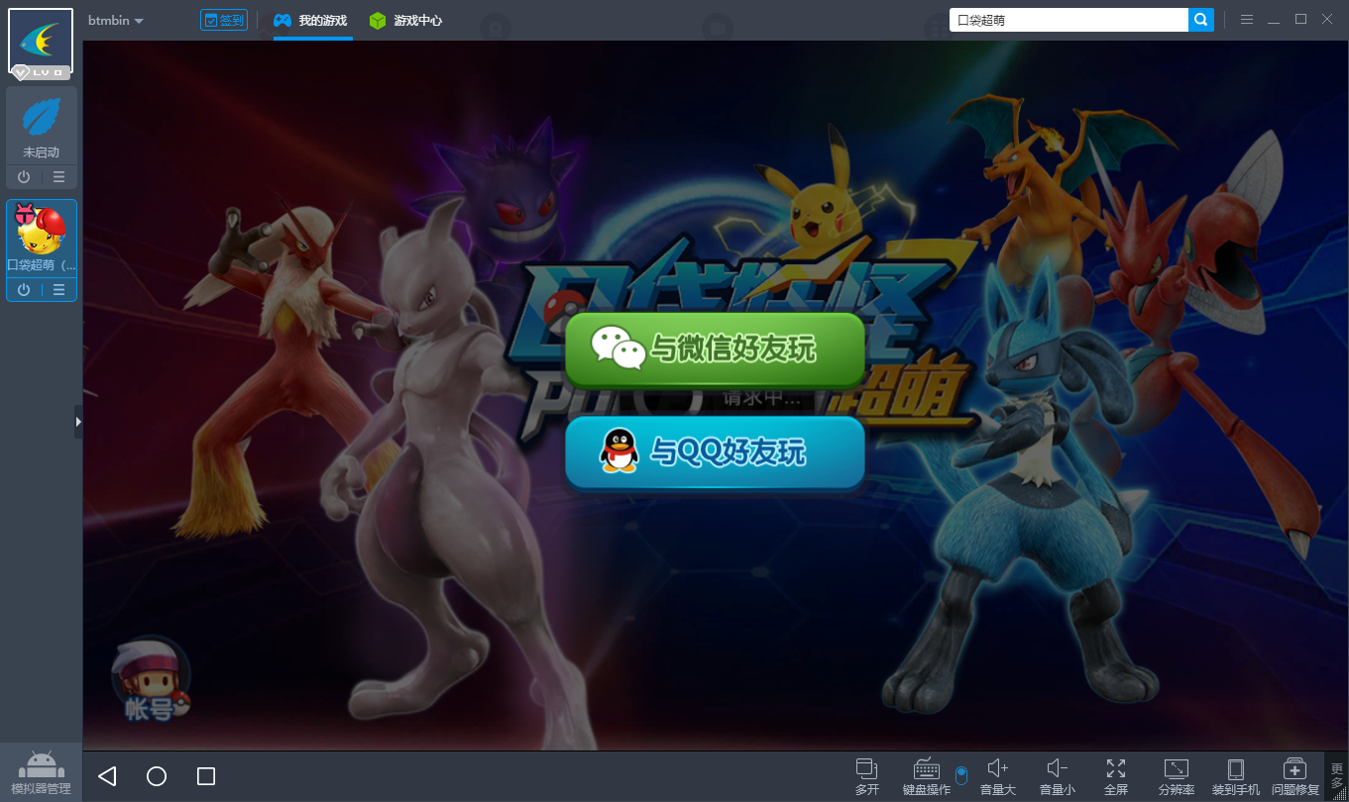Expand the btmbin account dropdown

(x=116, y=21)
